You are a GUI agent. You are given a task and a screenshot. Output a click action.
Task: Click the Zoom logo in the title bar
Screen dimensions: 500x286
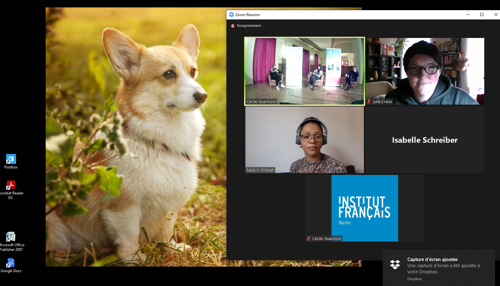231,15
